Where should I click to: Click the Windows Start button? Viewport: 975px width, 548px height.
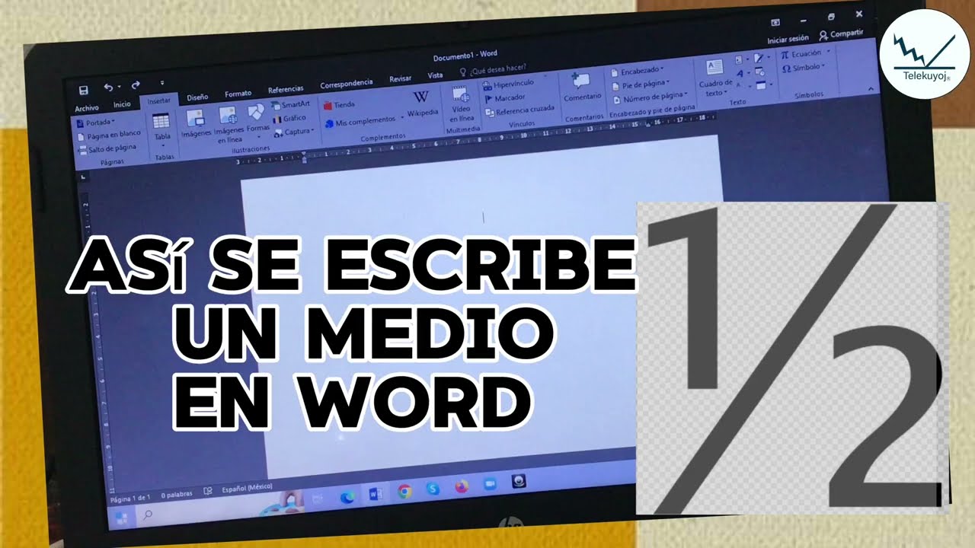click(x=120, y=518)
